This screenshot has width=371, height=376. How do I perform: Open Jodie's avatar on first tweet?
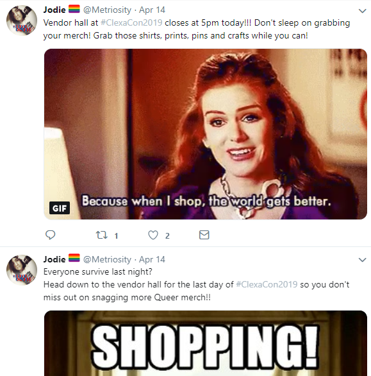(22, 21)
